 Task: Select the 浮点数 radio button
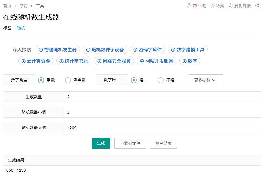[68, 80]
